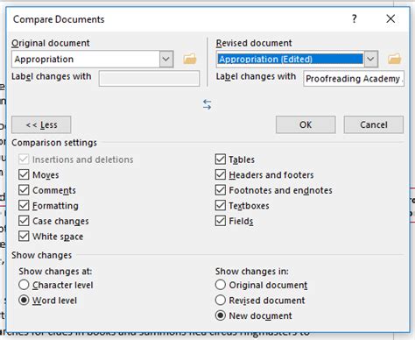Open help with the question mark
Image resolution: width=415 pixels, height=340 pixels.
click(354, 19)
